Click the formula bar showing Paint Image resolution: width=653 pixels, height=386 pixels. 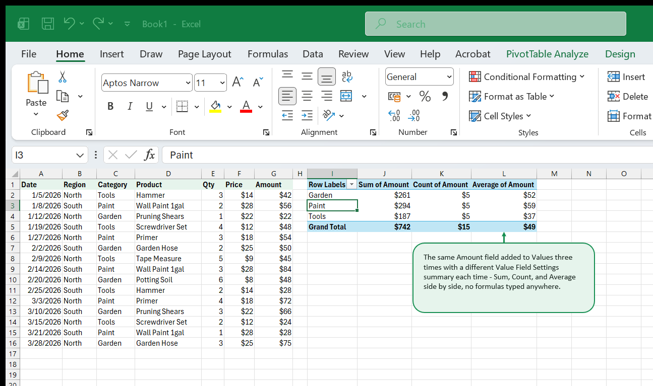[407, 155]
